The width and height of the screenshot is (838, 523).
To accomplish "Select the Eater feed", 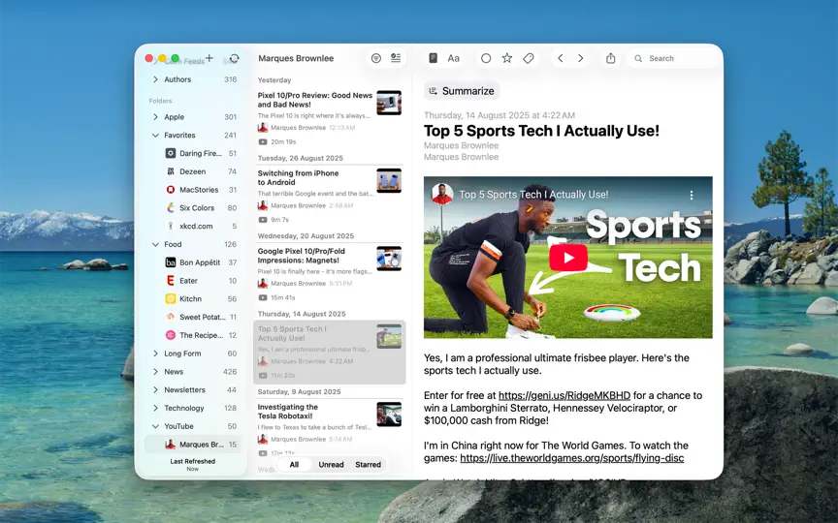I will 193,280.
